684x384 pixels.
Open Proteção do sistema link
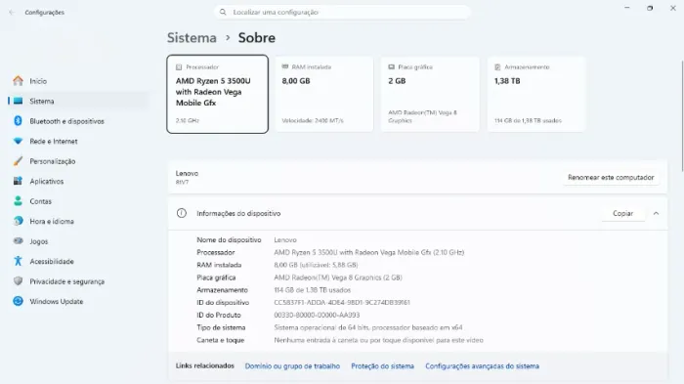383,366
